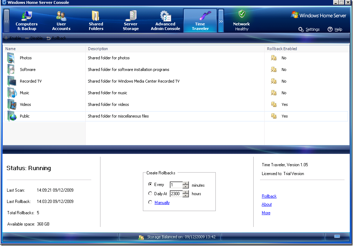This screenshot has width=353, height=246.
Task: Click the minutes interval input field
Action: click(x=176, y=185)
